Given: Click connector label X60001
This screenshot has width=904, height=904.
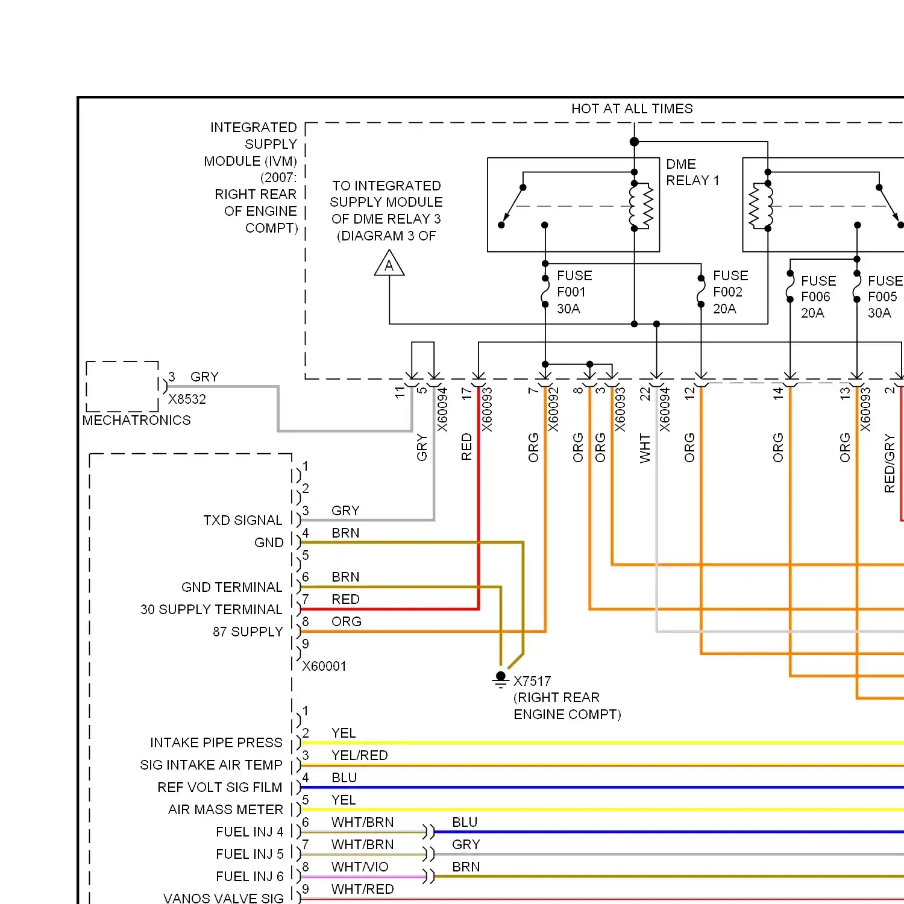Looking at the screenshot, I should pyautogui.click(x=324, y=666).
